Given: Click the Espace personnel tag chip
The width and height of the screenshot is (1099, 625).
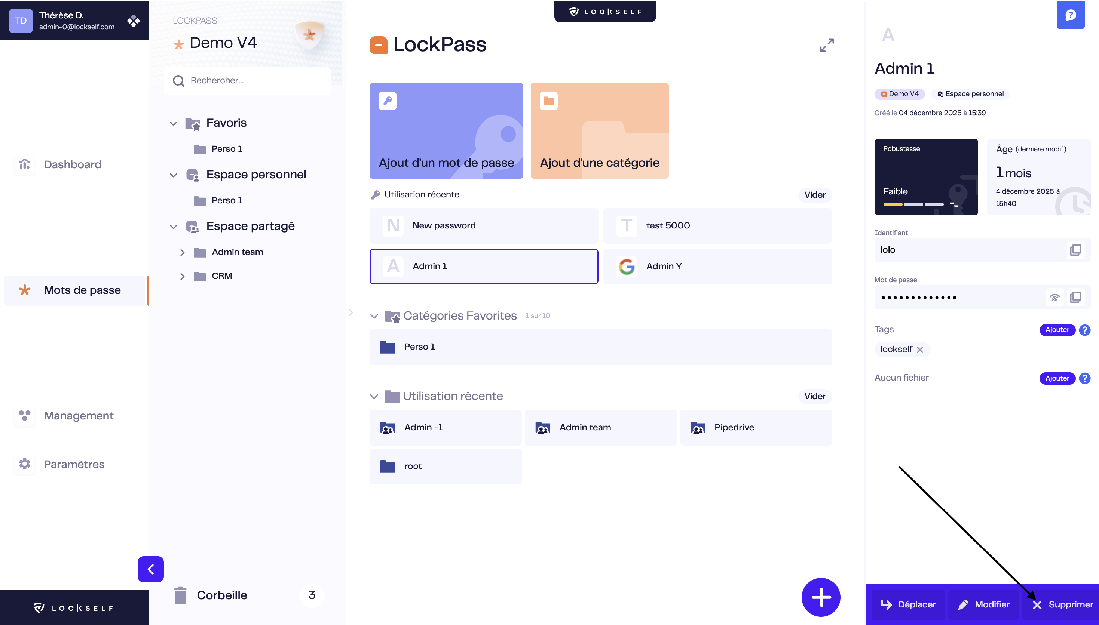Looking at the screenshot, I should 970,93.
